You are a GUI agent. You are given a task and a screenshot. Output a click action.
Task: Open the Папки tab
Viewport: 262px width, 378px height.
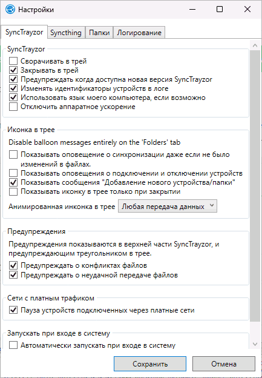click(x=99, y=33)
